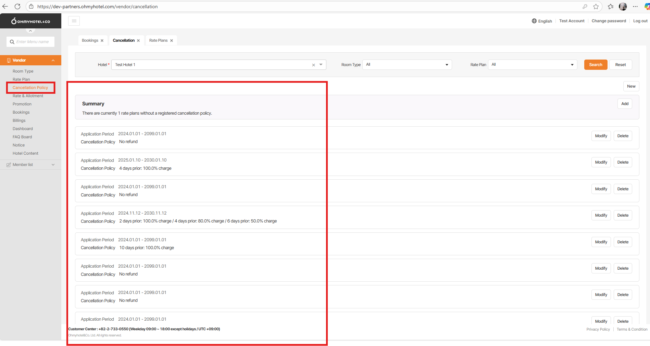Image resolution: width=650 pixels, height=346 pixels.
Task: Open Dashboard menu item
Action: 23,129
